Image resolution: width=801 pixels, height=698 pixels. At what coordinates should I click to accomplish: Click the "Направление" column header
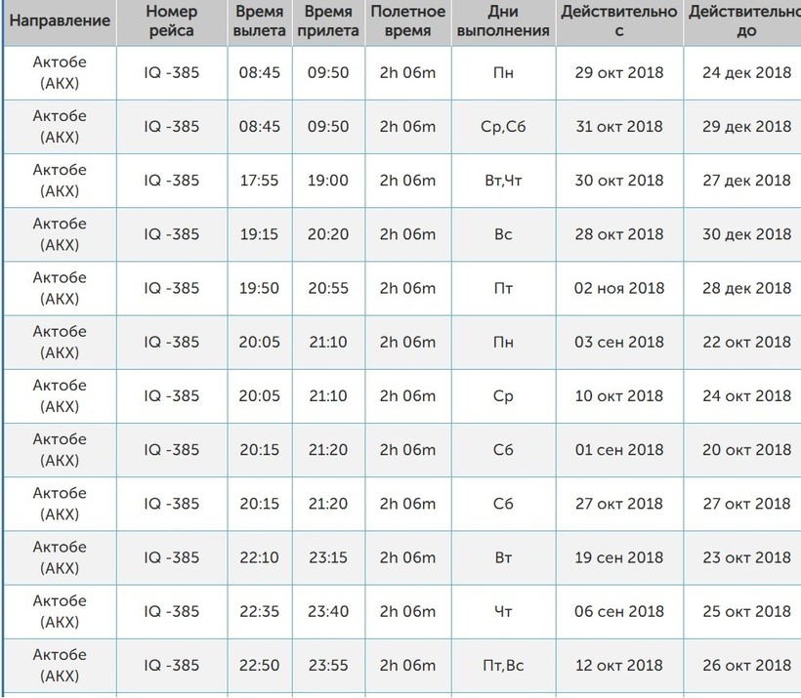tap(60, 21)
